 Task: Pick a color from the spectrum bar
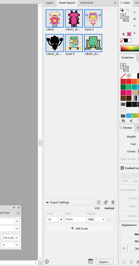coord(130,48)
